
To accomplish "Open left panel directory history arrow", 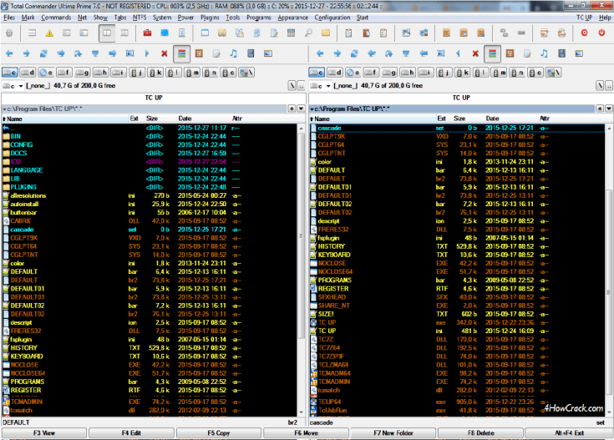I will pos(301,109).
